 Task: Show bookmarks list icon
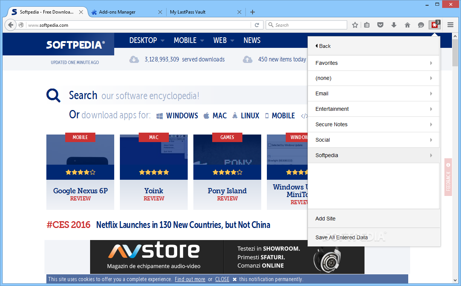tap(367, 25)
